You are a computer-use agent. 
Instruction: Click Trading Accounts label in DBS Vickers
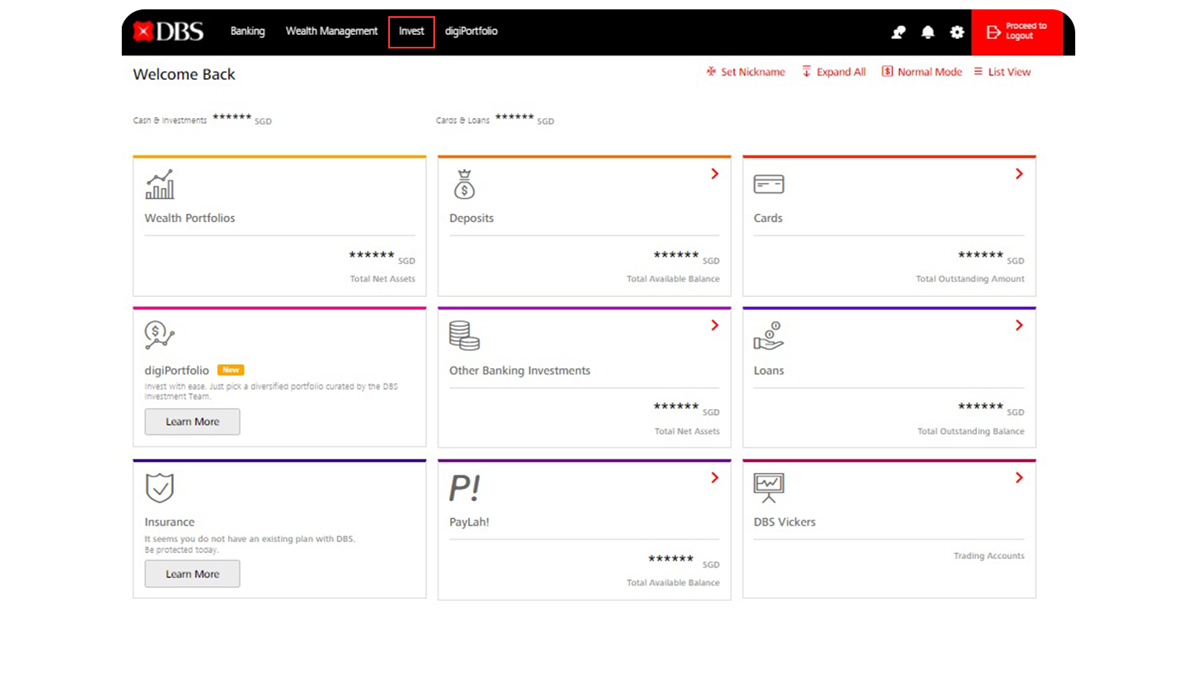tap(989, 556)
